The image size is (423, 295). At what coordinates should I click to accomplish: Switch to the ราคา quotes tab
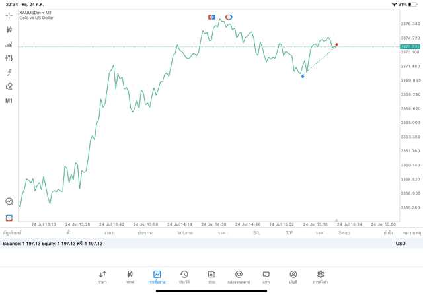coord(102,277)
